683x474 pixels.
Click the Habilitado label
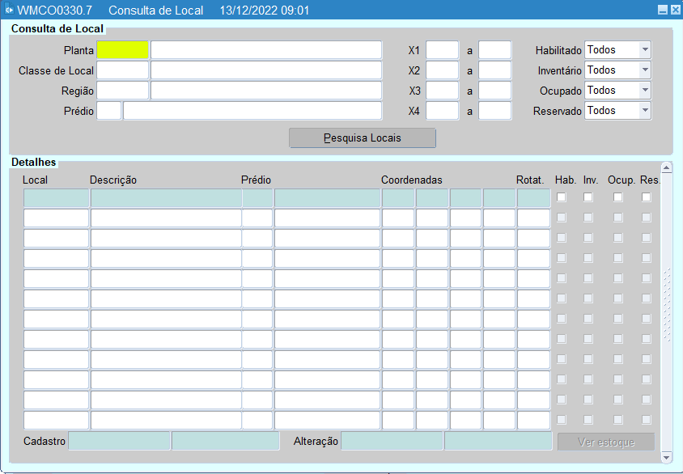[558, 50]
